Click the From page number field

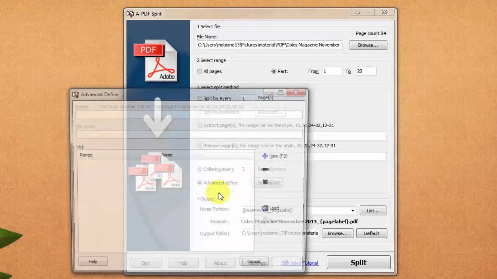(332, 71)
